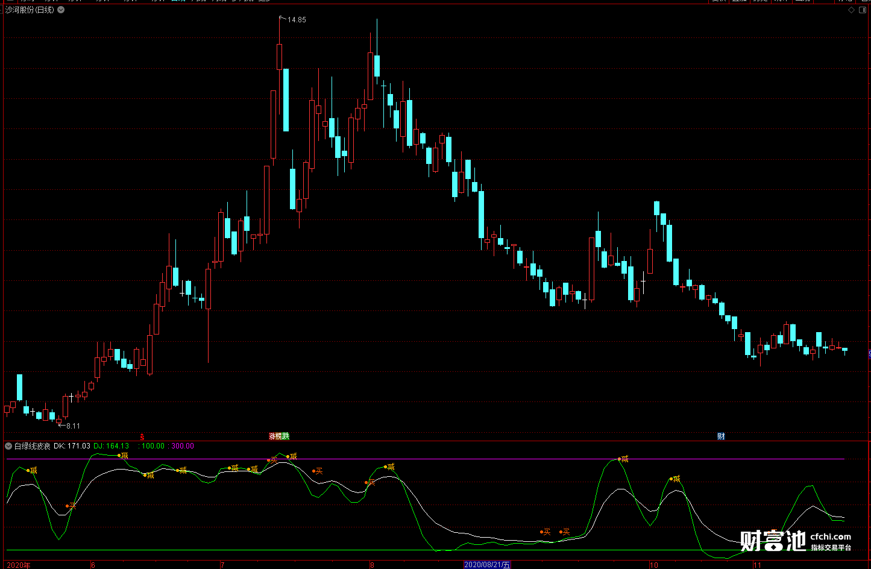871x569 pixels.
Task: Select the highlighted 2020/08/21/五 date label
Action: 487,565
